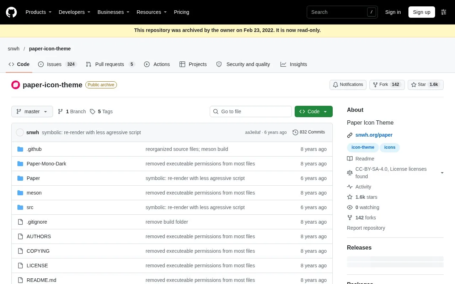This screenshot has height=284, width=455.
Task: Open the Insights tab
Action: click(x=294, y=64)
